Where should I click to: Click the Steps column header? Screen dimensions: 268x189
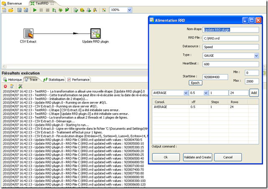[x=219, y=102]
